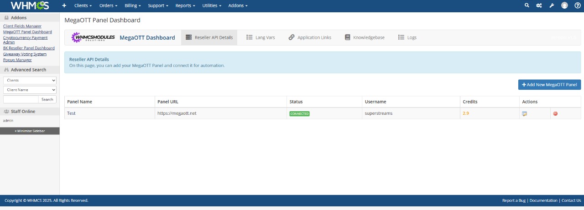Open the Client Name field dropdown
This screenshot has height=210, width=584.
click(x=30, y=90)
